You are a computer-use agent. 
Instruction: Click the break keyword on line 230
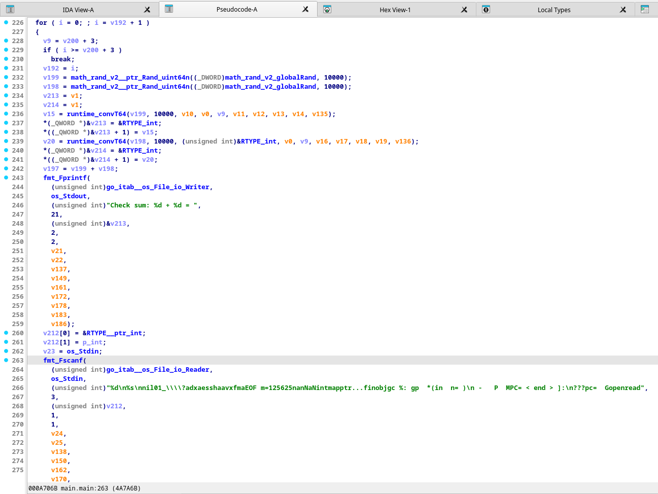tap(61, 59)
